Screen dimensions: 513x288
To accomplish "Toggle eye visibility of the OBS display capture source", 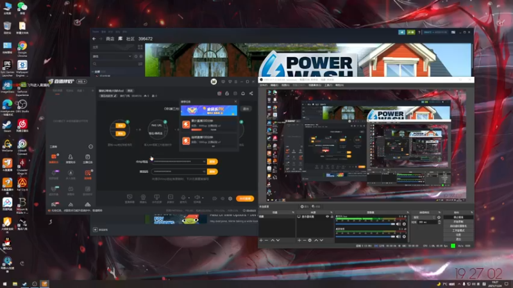I will 327,216.
